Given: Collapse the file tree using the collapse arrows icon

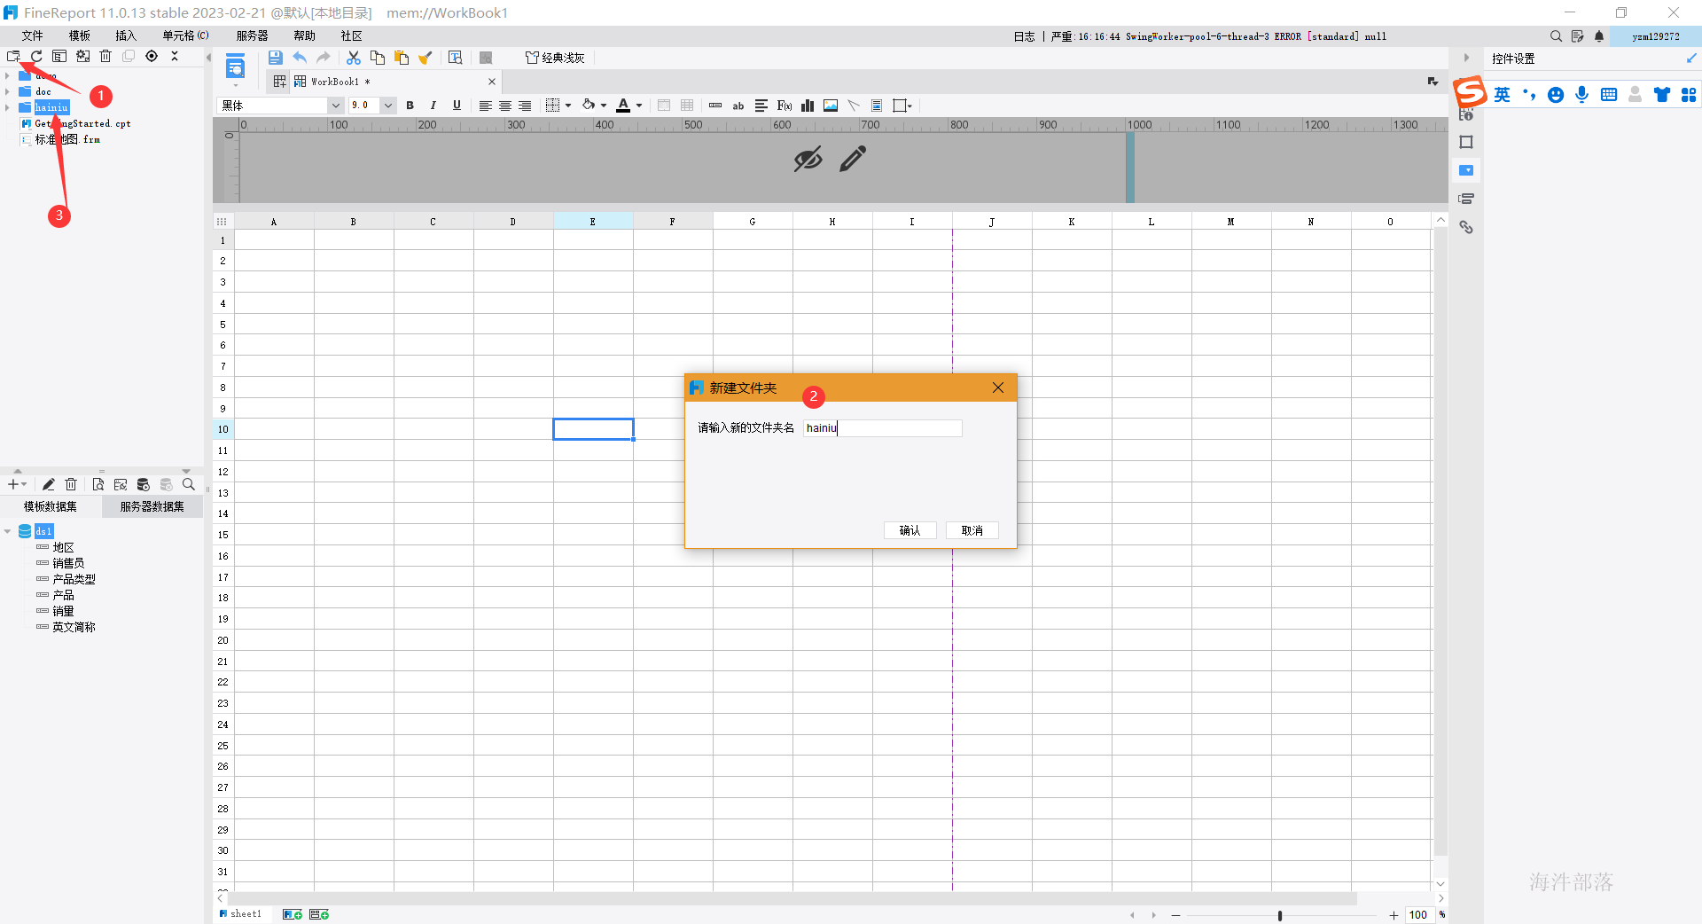Looking at the screenshot, I should [175, 56].
